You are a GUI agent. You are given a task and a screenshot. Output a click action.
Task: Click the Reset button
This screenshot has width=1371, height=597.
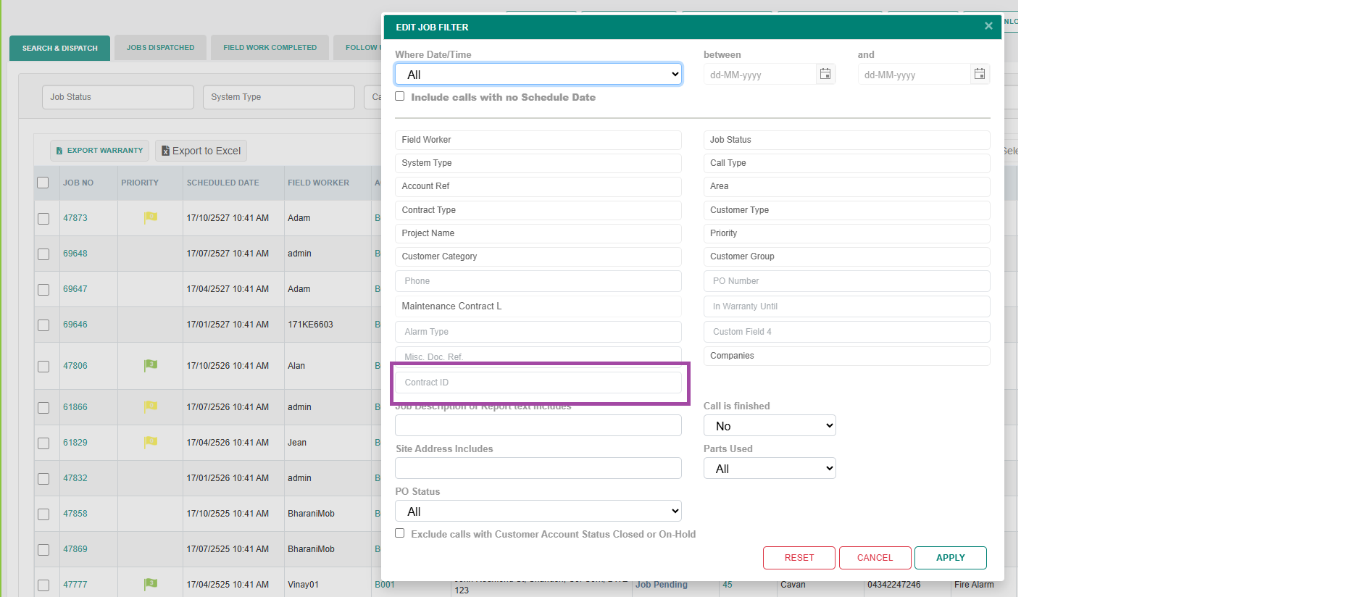pos(799,558)
